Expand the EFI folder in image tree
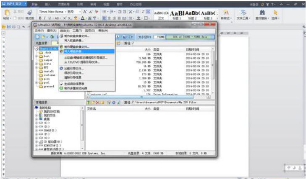The height and width of the screenshot is (179, 306). 36,67
